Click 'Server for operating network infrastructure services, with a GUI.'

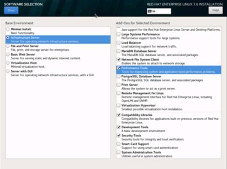click(53, 75)
